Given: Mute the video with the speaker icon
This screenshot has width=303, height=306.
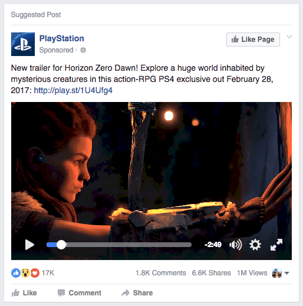Looking at the screenshot, I should pyautogui.click(x=235, y=245).
